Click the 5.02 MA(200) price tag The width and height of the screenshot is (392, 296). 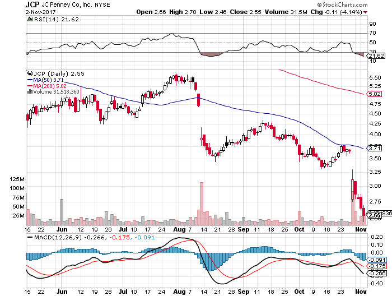point(372,94)
